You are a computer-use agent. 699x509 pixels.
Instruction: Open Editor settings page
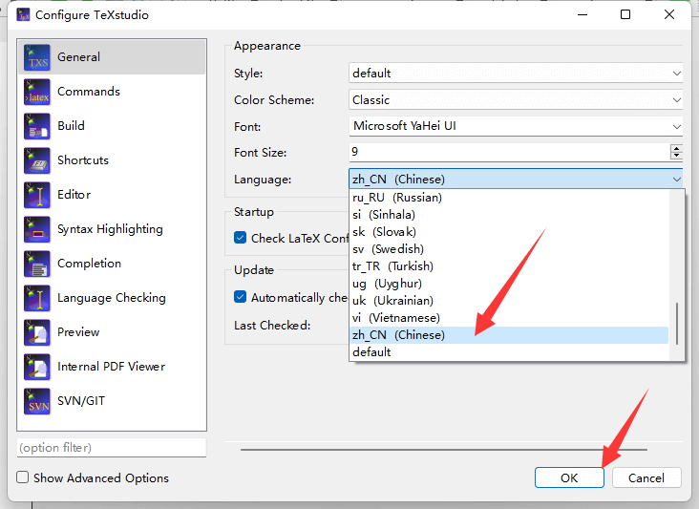pos(112,194)
